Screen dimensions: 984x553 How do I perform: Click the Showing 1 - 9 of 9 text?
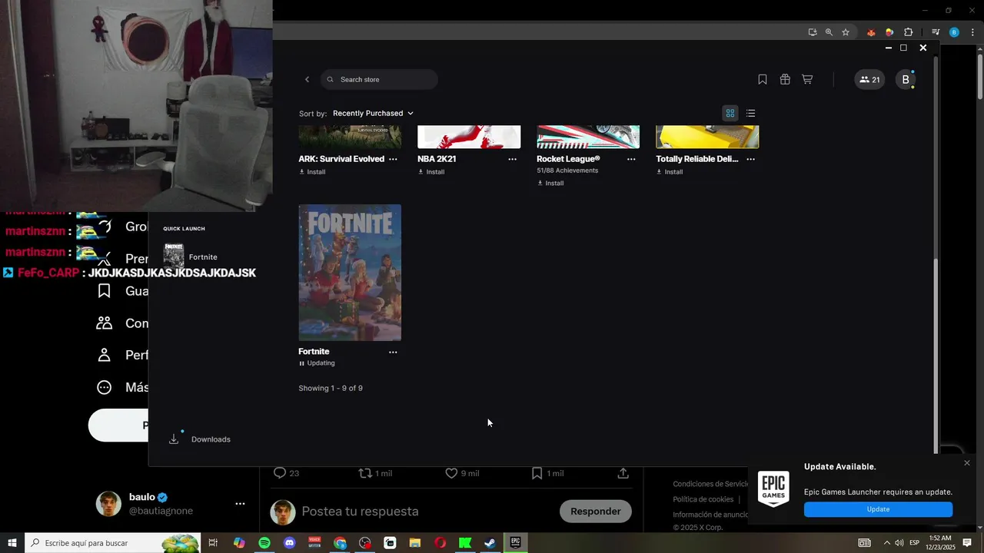point(331,388)
